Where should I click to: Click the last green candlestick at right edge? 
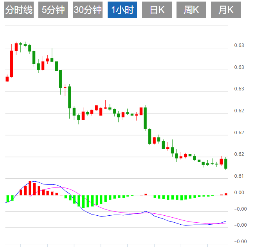pyautogui.click(x=226, y=164)
